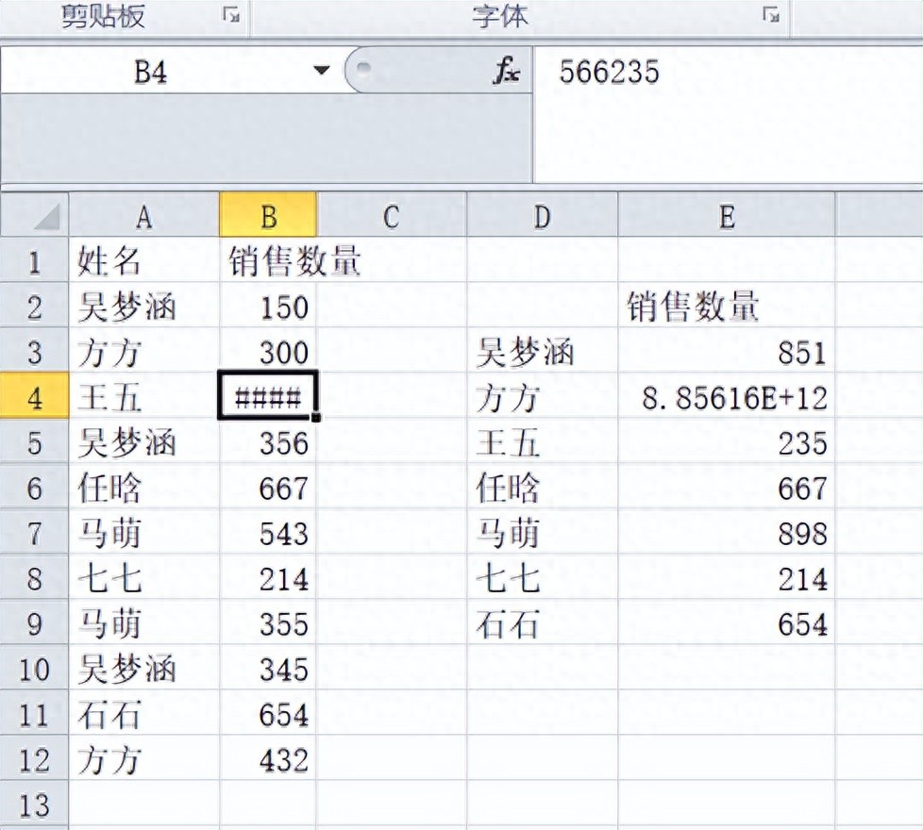Select the 姓名 cell in A1
This screenshot has width=923, height=830.
point(144,261)
